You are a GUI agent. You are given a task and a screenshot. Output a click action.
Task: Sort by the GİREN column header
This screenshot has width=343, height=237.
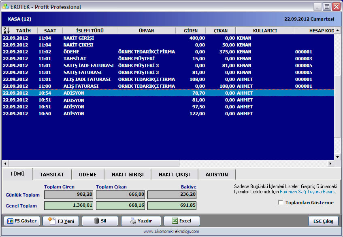coord(190,31)
